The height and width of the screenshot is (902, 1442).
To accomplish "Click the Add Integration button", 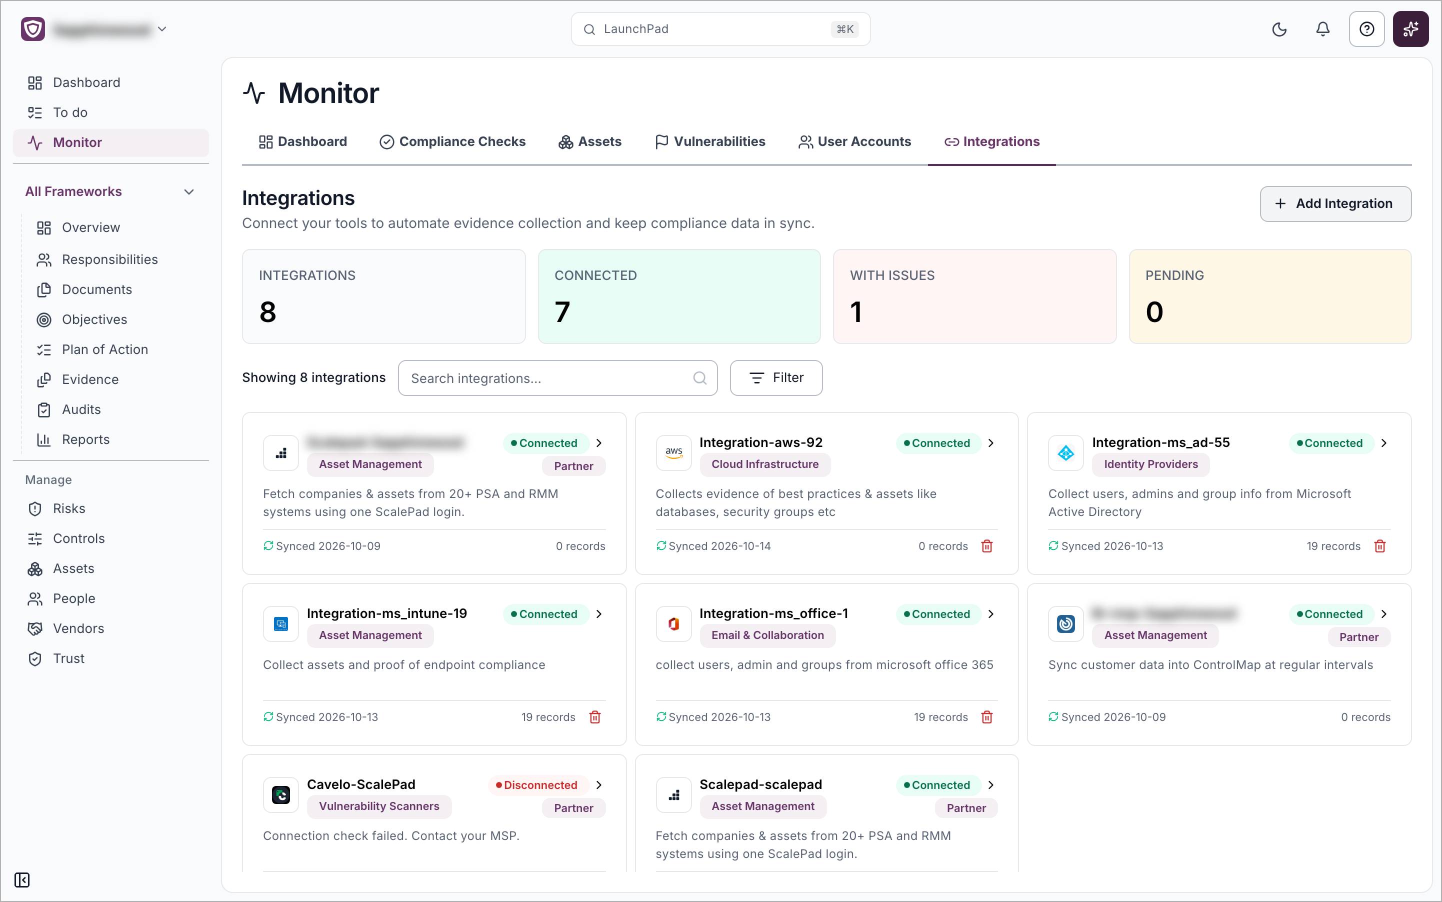I will (1335, 204).
